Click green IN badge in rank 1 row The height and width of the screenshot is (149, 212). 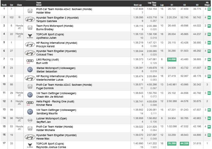(x=209, y=9)
